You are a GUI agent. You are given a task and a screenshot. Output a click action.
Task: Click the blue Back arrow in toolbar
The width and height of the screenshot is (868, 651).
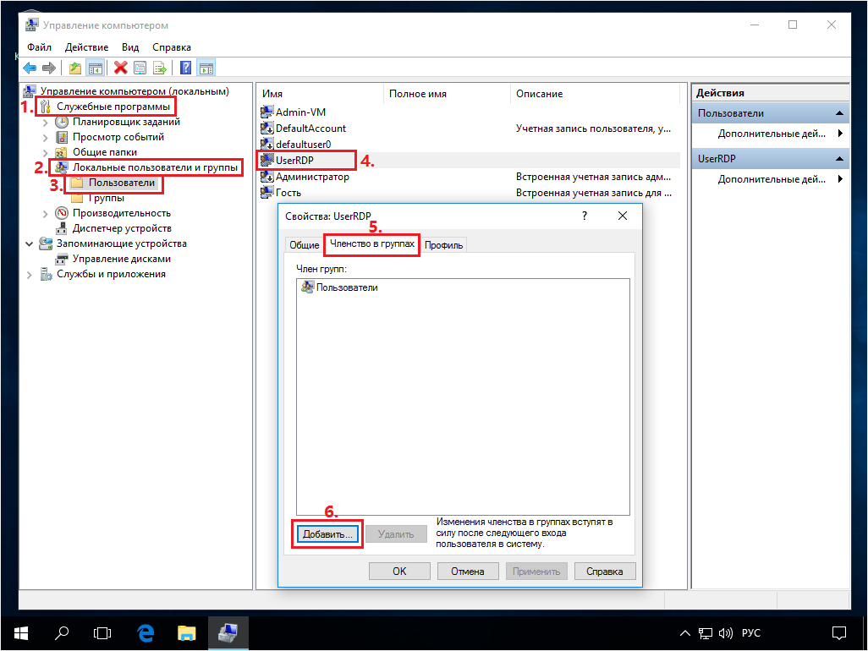pyautogui.click(x=30, y=68)
